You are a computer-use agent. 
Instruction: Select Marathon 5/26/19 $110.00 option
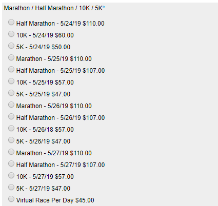coord(11,105)
